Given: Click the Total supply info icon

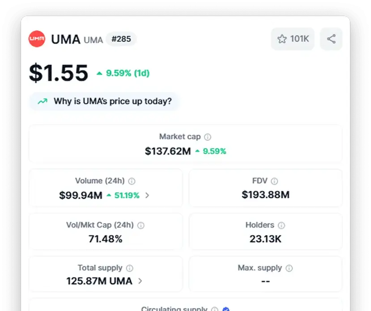Looking at the screenshot, I should click(129, 268).
